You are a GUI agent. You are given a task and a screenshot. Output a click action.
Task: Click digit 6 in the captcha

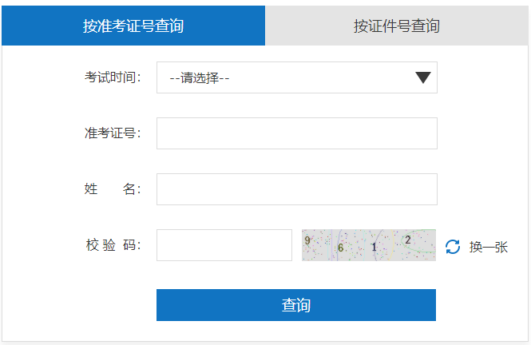pyautogui.click(x=341, y=248)
